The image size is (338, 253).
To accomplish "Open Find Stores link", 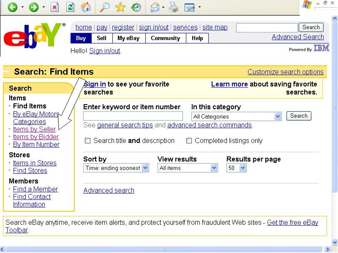I will 30,171.
